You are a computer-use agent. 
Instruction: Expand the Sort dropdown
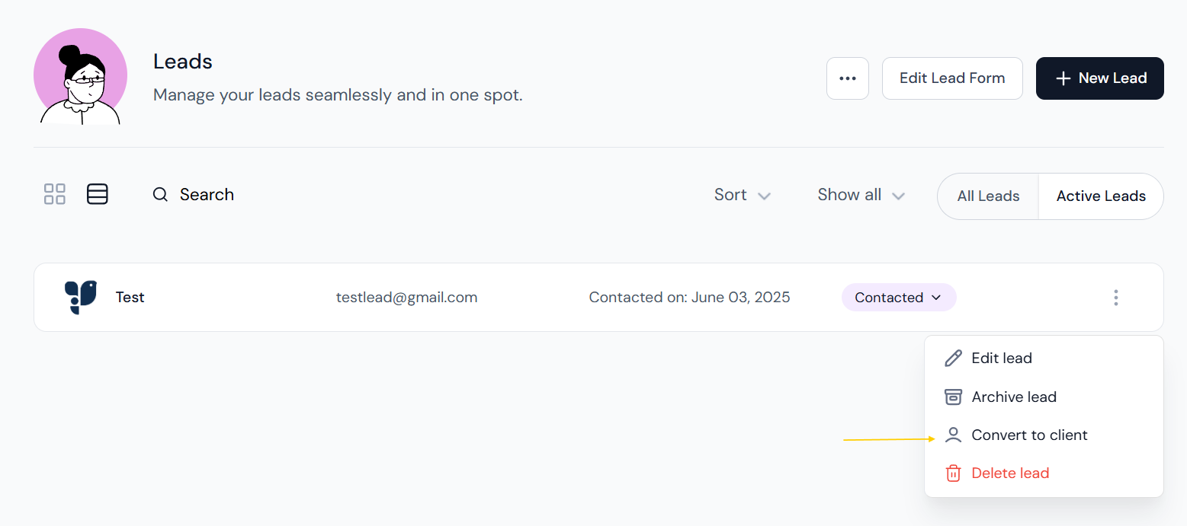(x=743, y=195)
